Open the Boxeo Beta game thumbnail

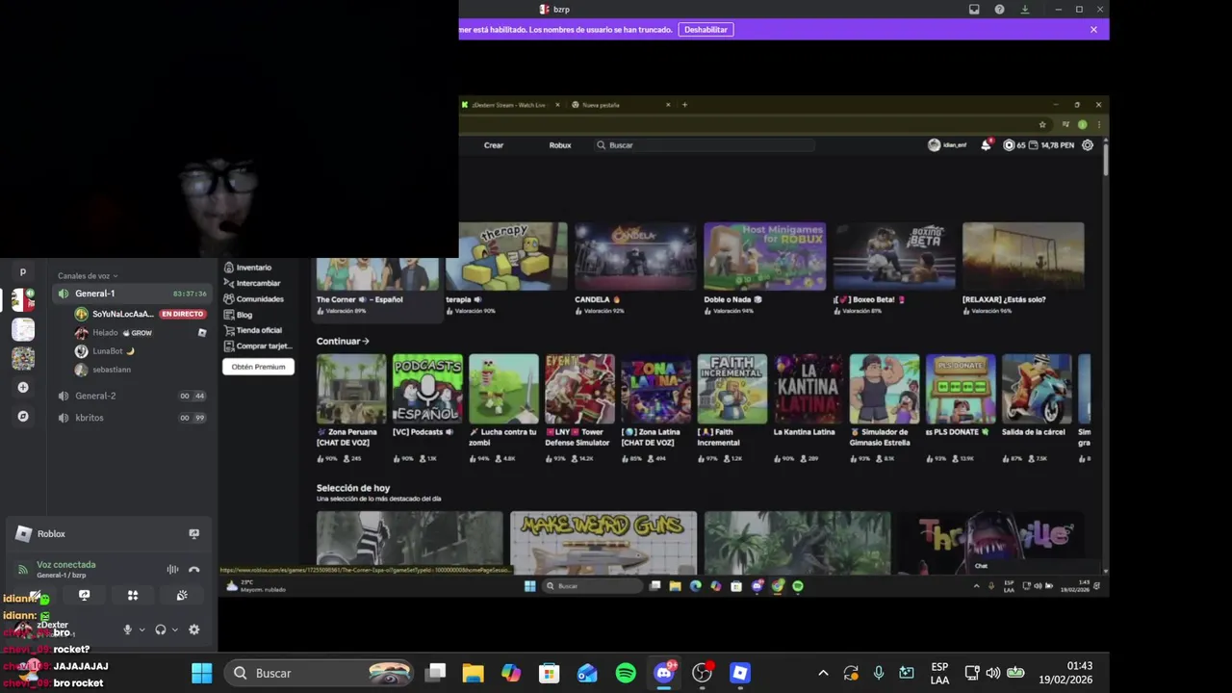click(894, 256)
